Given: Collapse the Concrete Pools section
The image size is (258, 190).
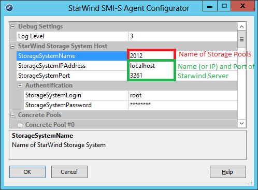Looking at the screenshot, I should click(x=12, y=115).
